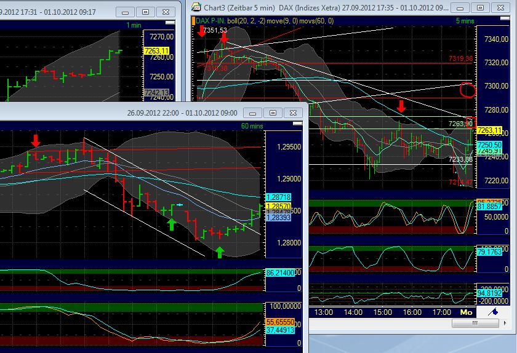The height and width of the screenshot is (353, 517).
Task: Click red level label 7319,38 near the price scale
Action: (460, 58)
